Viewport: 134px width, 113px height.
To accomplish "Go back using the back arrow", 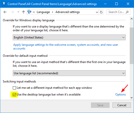I will [x=5, y=12].
